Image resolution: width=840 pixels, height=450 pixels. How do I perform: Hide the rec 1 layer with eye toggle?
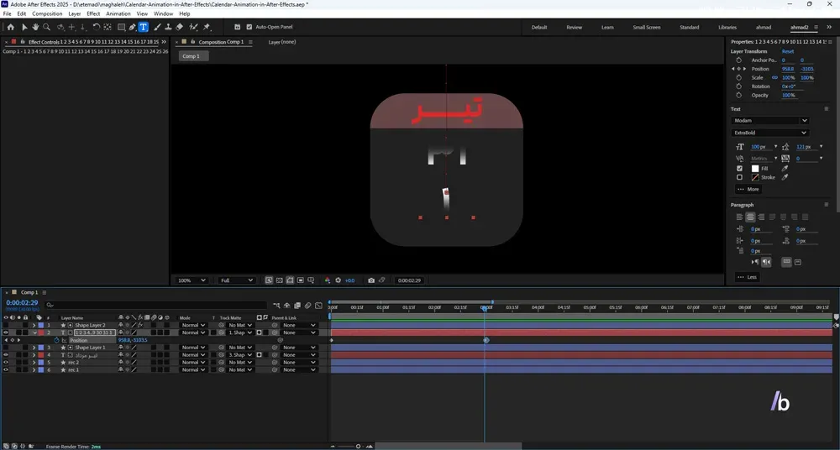click(x=6, y=369)
